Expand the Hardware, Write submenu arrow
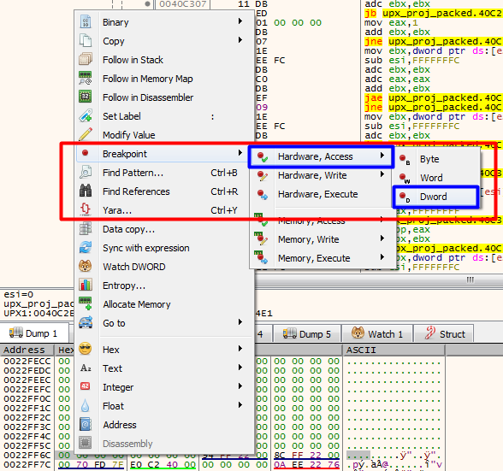The width and height of the screenshot is (503, 471). tap(382, 174)
